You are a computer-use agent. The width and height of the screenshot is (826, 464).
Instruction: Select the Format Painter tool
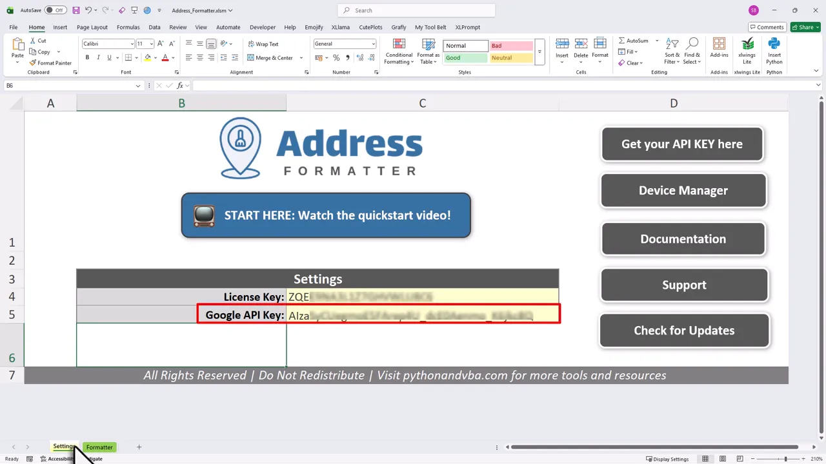click(x=50, y=63)
